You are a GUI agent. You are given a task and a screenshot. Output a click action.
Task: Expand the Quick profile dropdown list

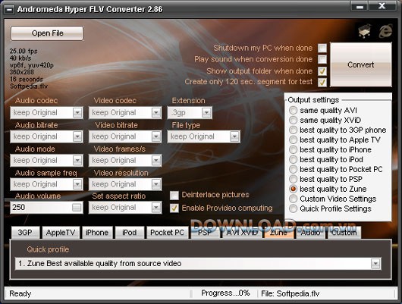coord(375,264)
